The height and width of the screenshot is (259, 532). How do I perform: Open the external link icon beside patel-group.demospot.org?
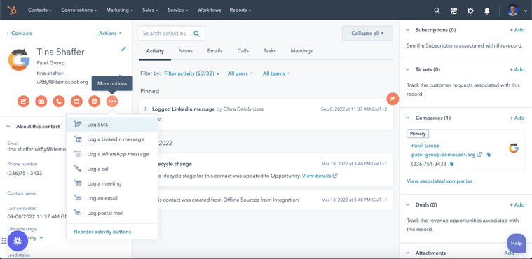[479, 154]
